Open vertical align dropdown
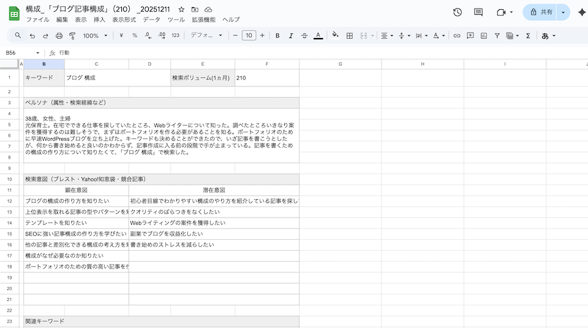 404,36
